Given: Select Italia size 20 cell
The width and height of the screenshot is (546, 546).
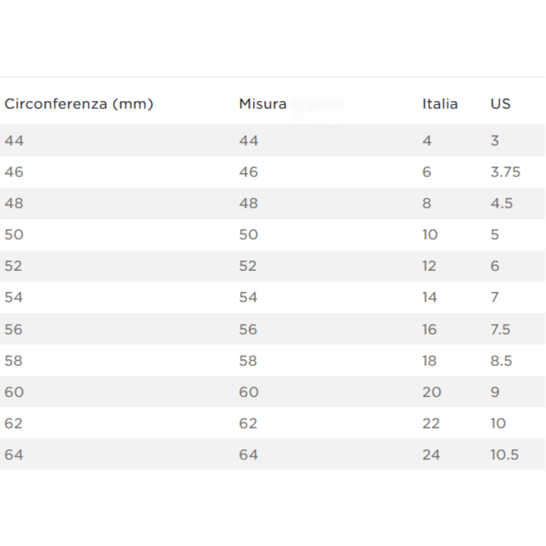Looking at the screenshot, I should [x=432, y=392].
